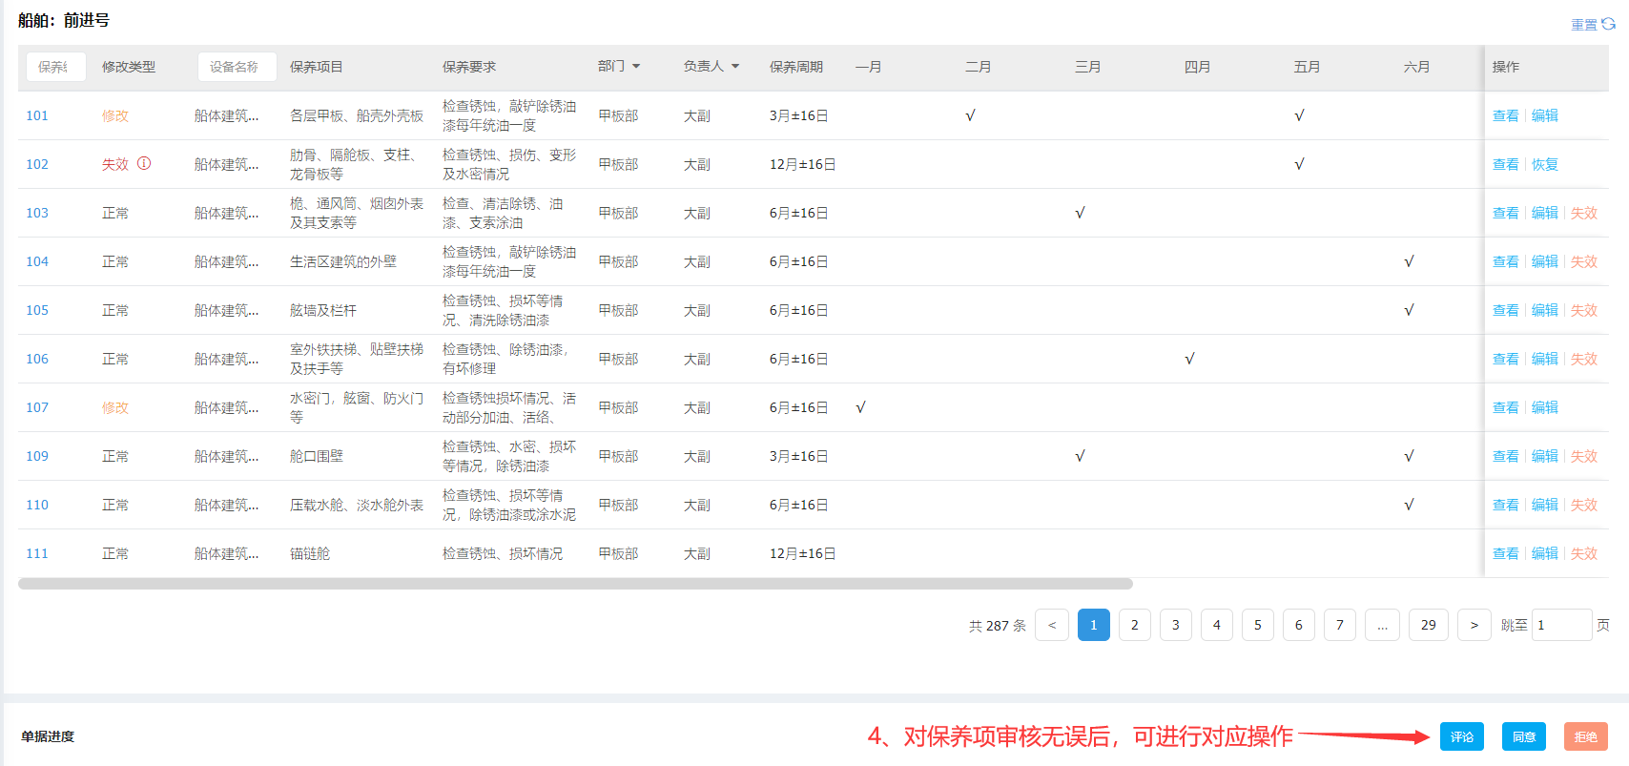
Task: Select page 3 in pagination
Action: click(x=1176, y=625)
